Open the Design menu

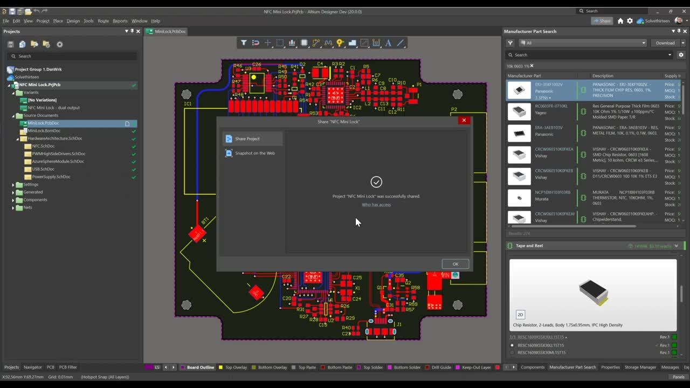click(x=73, y=21)
